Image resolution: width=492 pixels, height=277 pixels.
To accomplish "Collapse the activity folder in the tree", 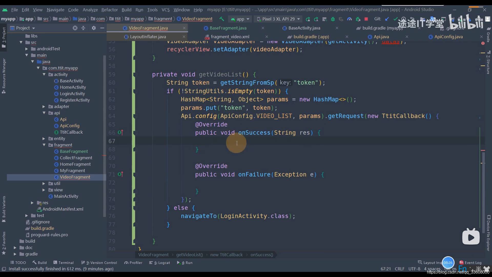I will click(x=44, y=74).
